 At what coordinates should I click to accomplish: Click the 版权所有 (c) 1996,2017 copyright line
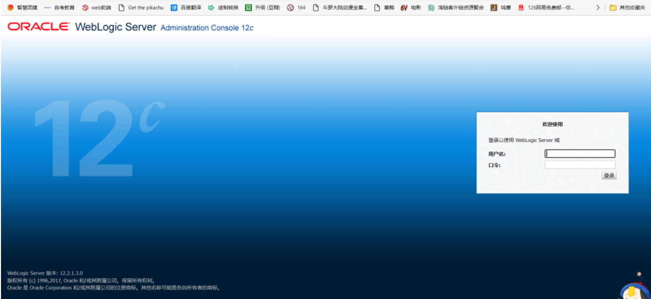(81, 280)
